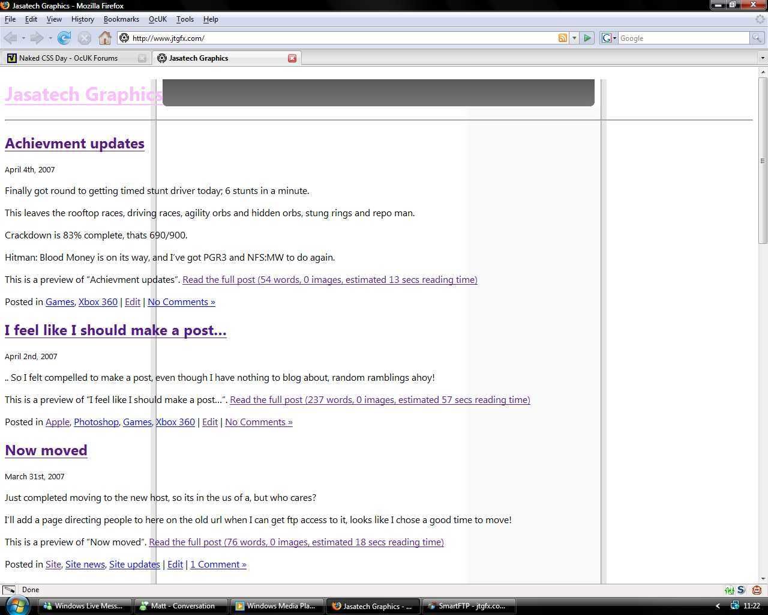Open the Photoshop category link
Viewport: 768px width, 615px height.
coord(96,422)
